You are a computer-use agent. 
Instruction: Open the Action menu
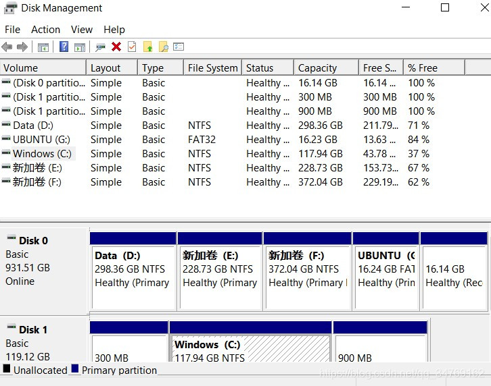tap(46, 30)
